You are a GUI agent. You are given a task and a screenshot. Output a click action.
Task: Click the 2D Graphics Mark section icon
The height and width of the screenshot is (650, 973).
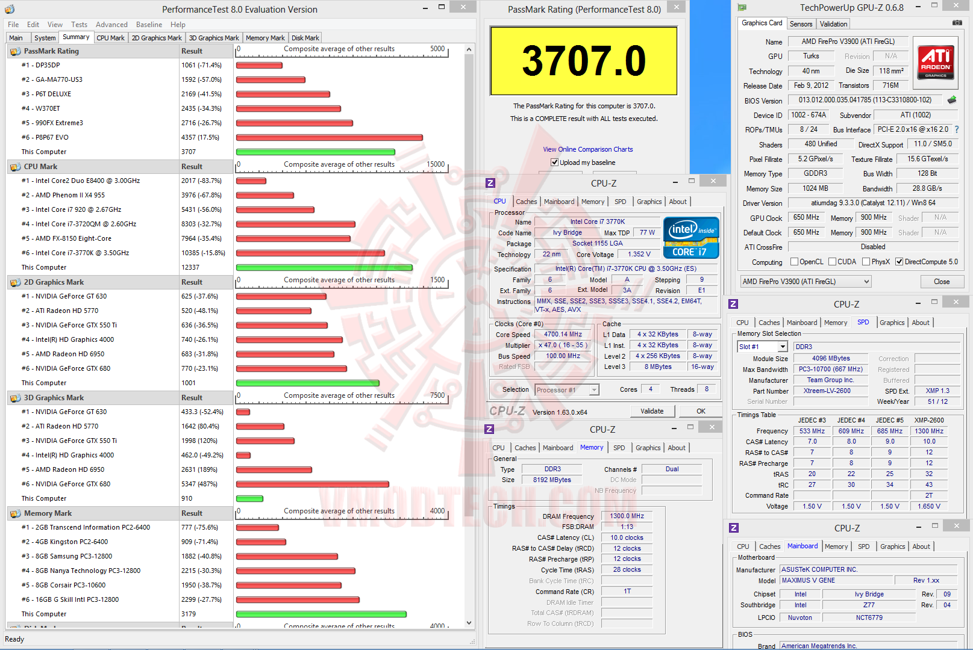[15, 282]
